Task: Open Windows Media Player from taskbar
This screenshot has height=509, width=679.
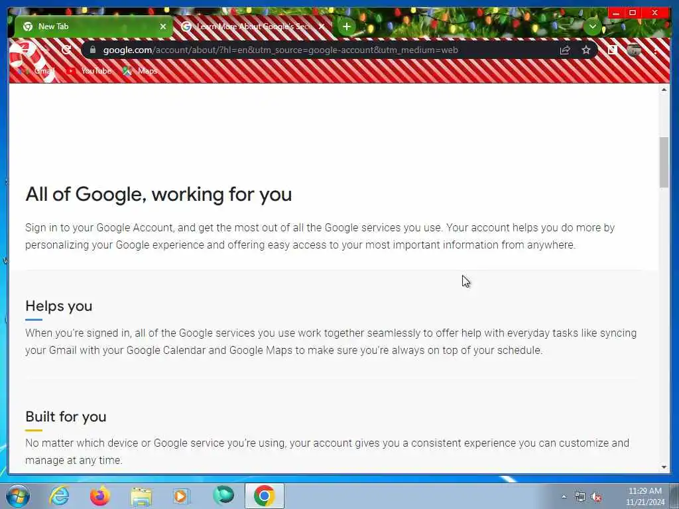Action: point(182,496)
